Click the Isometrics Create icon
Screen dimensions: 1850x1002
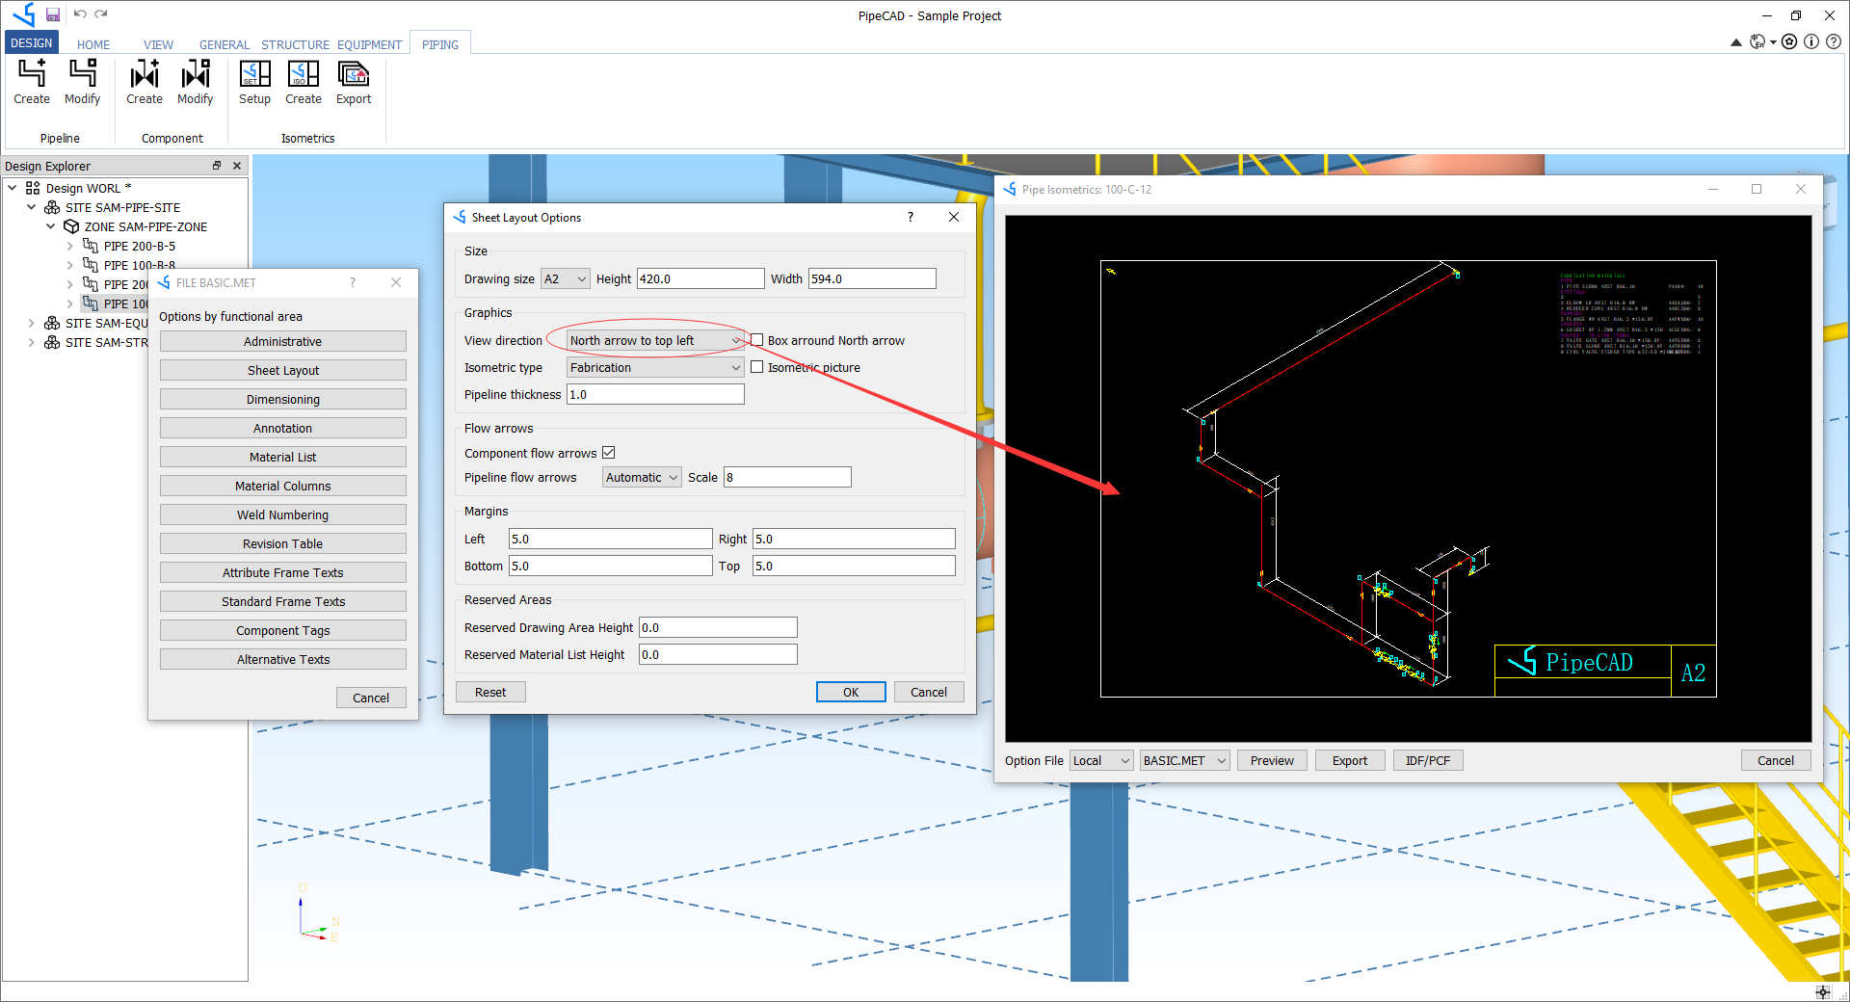pyautogui.click(x=304, y=73)
